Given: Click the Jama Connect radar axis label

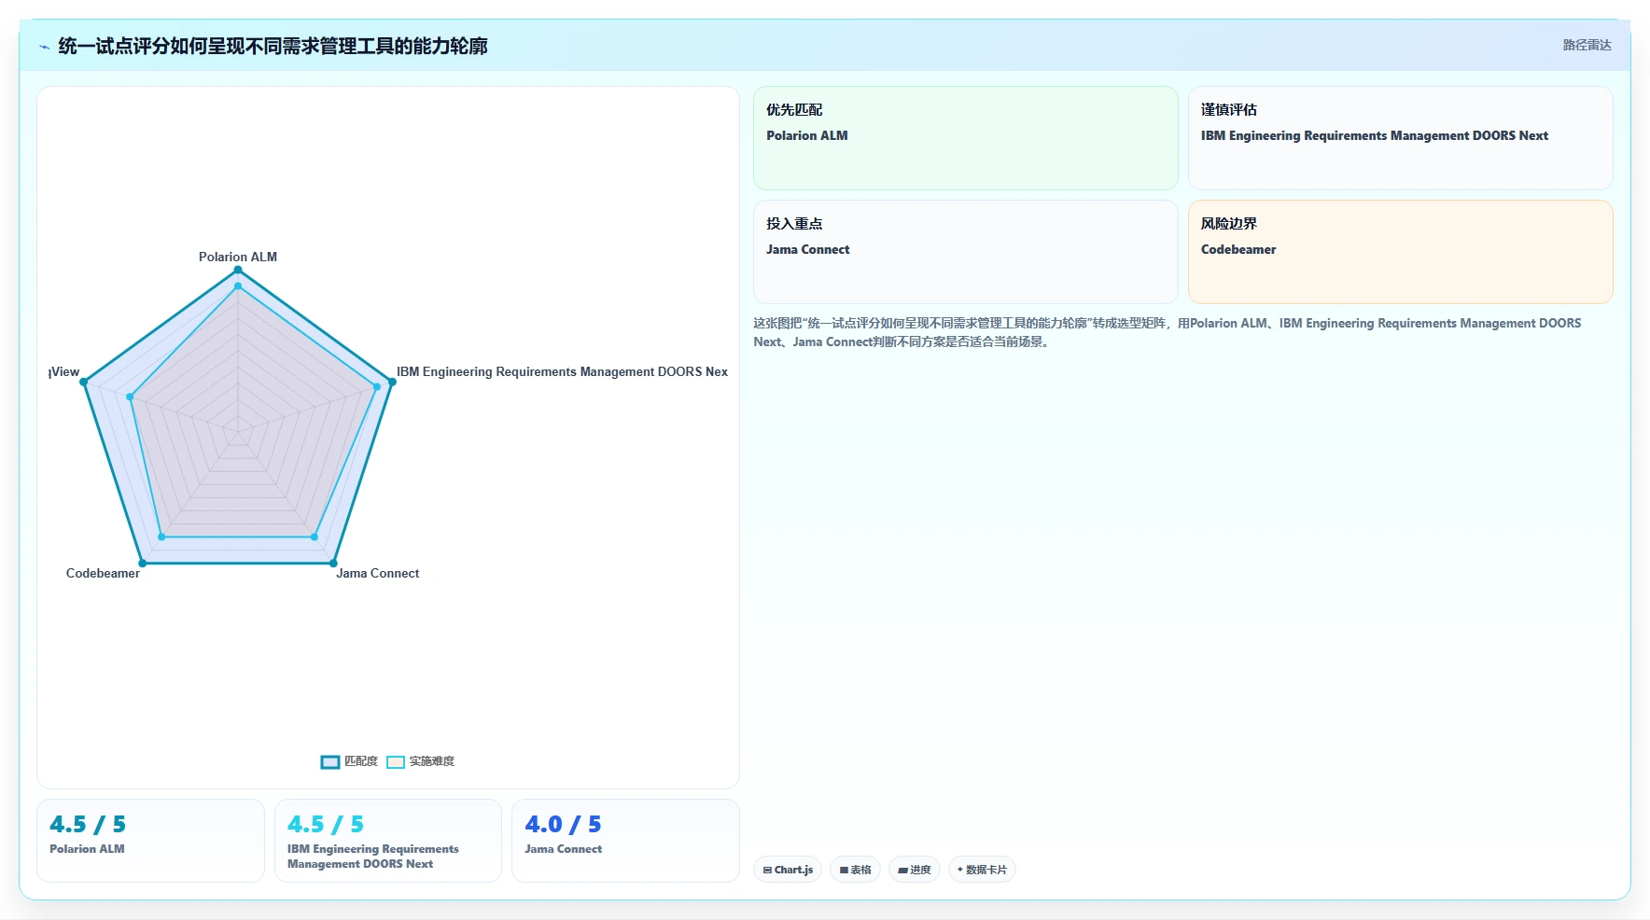Looking at the screenshot, I should tap(378, 573).
